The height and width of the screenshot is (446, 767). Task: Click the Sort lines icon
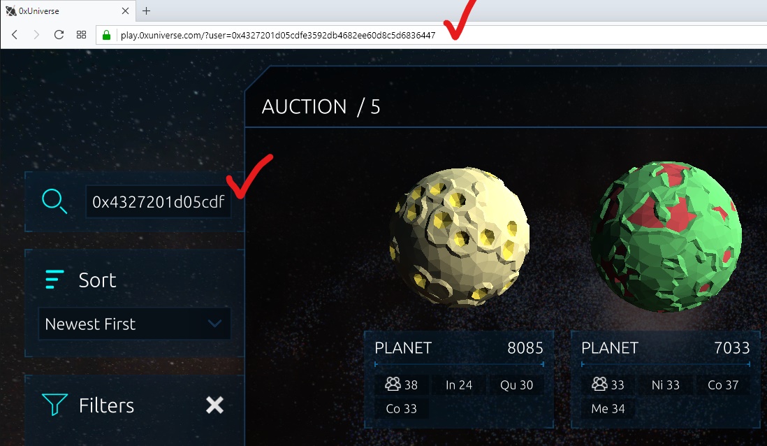(x=54, y=280)
